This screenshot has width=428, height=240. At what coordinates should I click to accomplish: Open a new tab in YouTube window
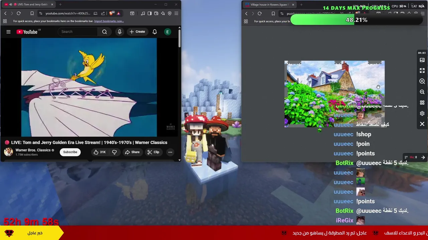[61, 4]
